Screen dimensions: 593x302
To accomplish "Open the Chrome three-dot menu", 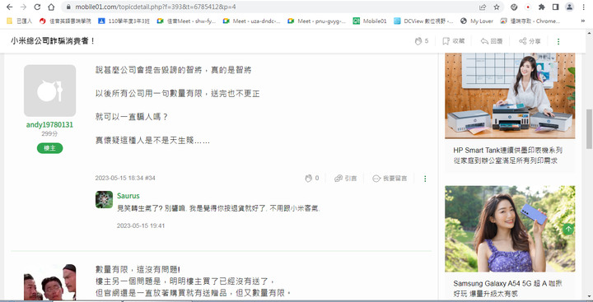I will [x=584, y=7].
